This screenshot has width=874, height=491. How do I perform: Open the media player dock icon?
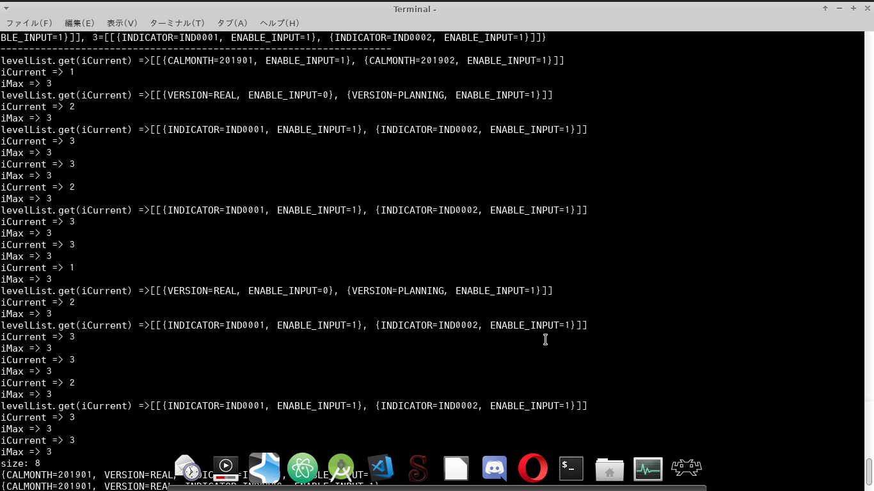pyautogui.click(x=226, y=469)
